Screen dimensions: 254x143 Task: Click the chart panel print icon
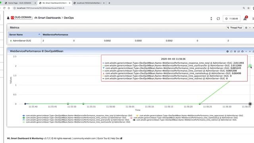click(242, 51)
